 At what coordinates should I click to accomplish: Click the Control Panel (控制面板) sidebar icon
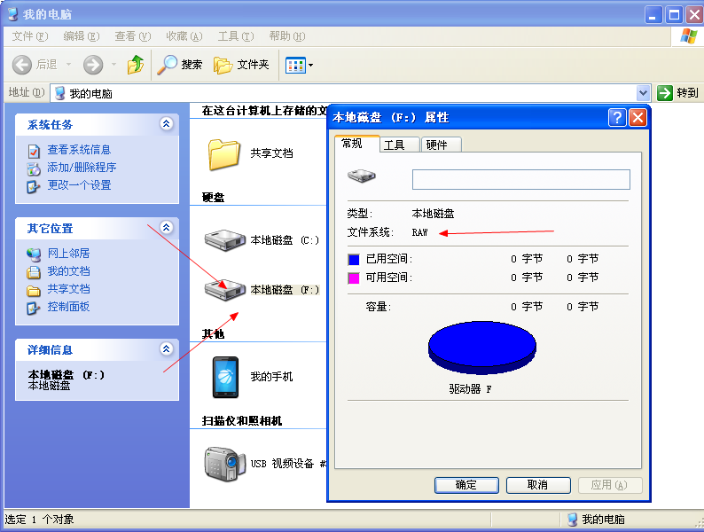click(x=34, y=308)
